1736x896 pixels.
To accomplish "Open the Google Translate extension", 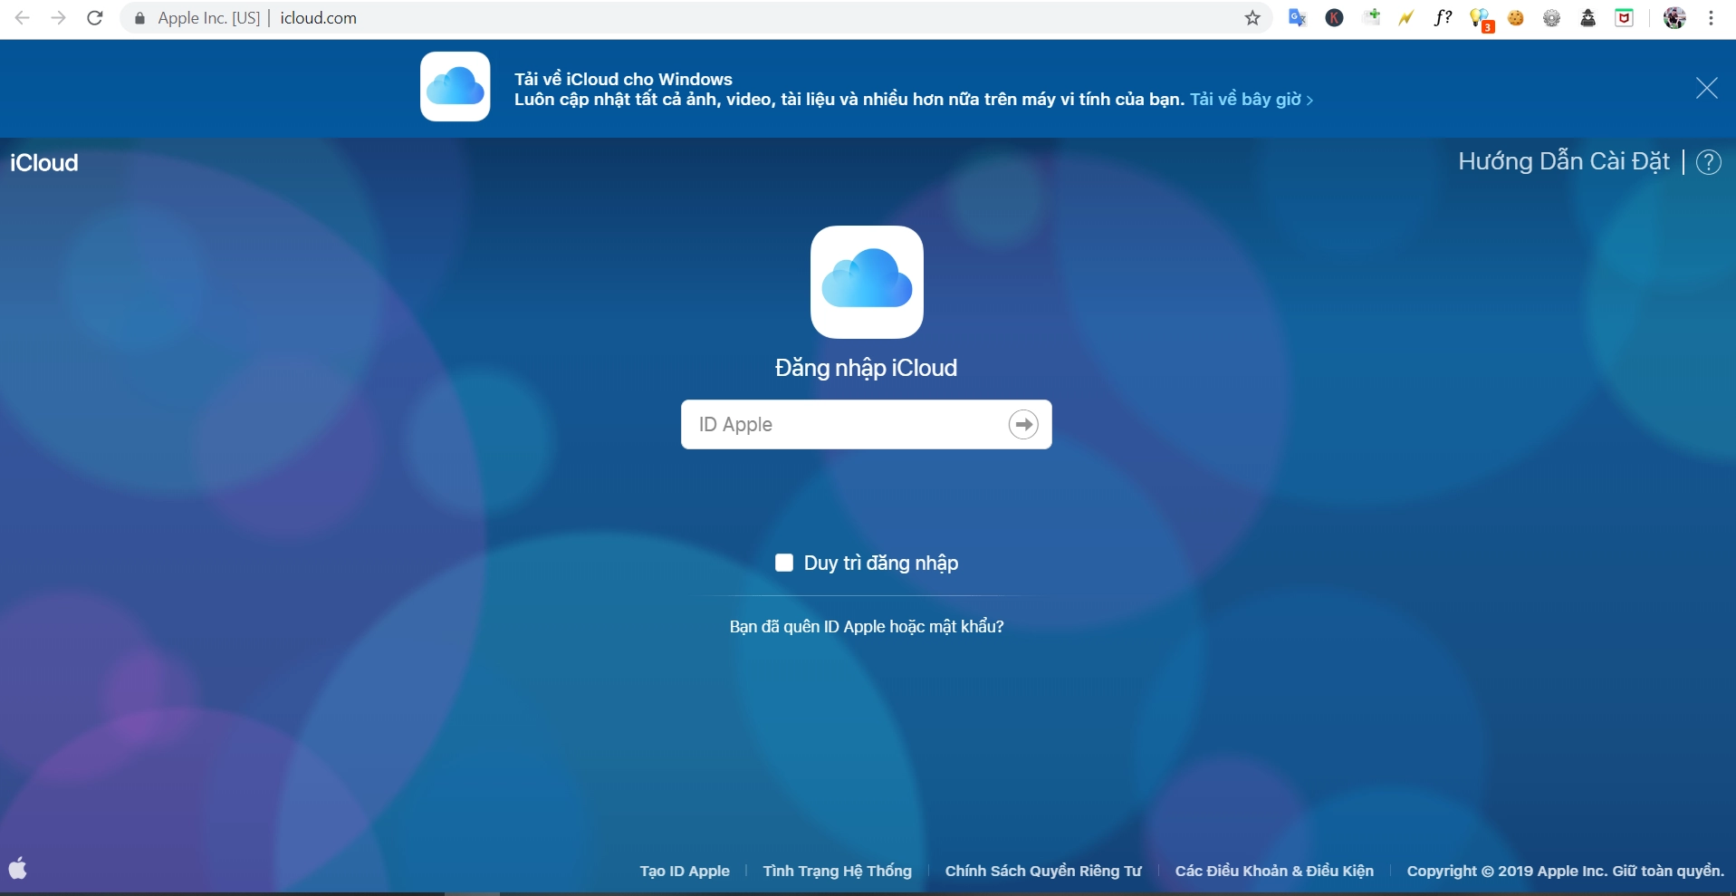I will [1298, 18].
